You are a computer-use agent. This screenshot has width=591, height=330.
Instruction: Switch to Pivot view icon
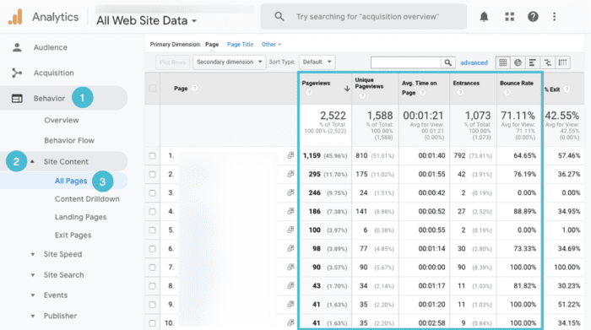(562, 62)
